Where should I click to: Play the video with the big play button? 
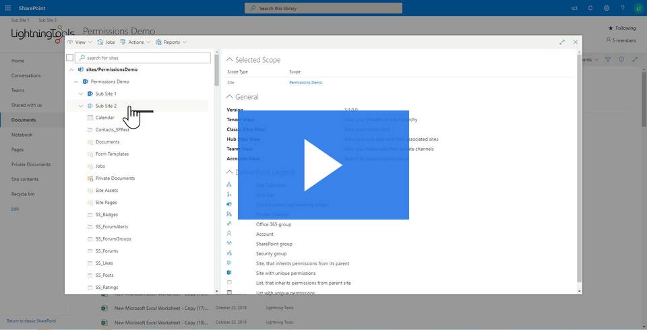tap(323, 164)
